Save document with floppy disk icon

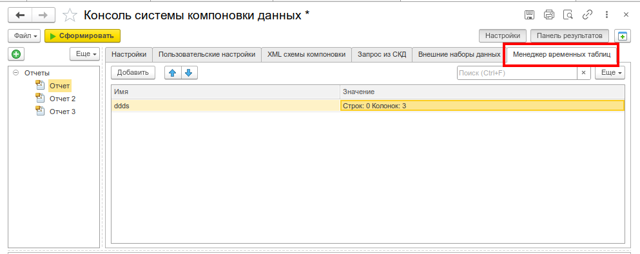pos(529,15)
